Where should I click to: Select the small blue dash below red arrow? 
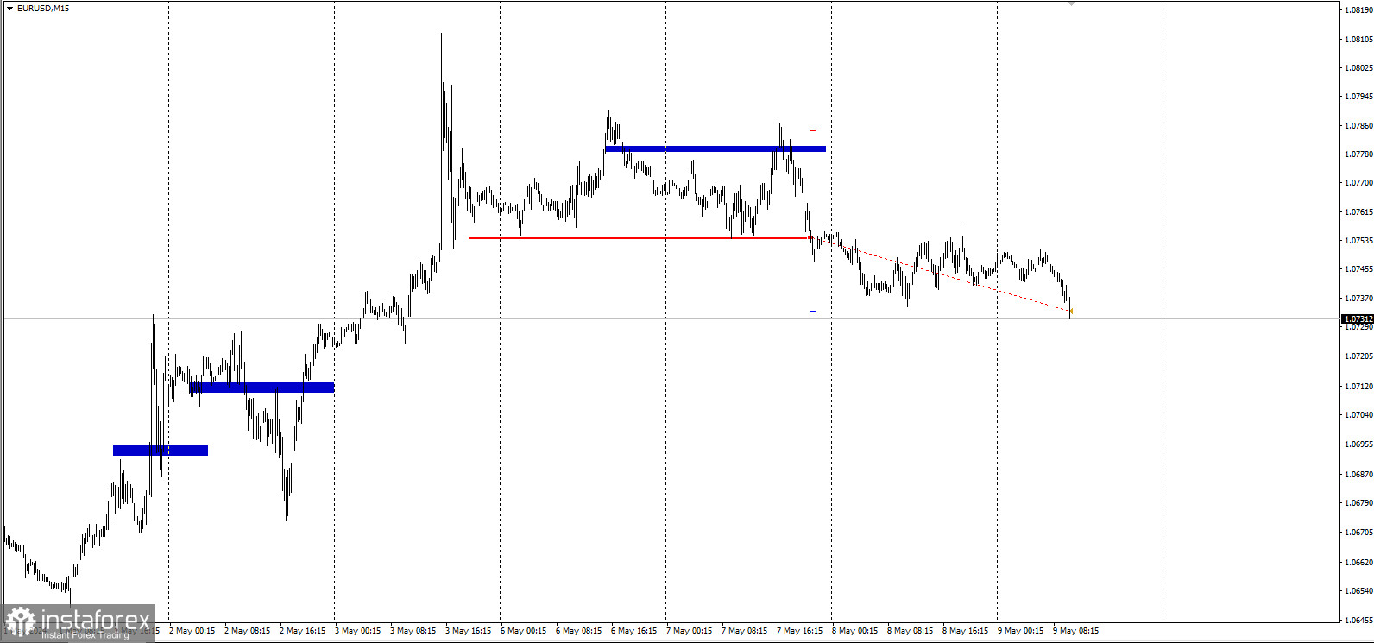[x=812, y=311]
